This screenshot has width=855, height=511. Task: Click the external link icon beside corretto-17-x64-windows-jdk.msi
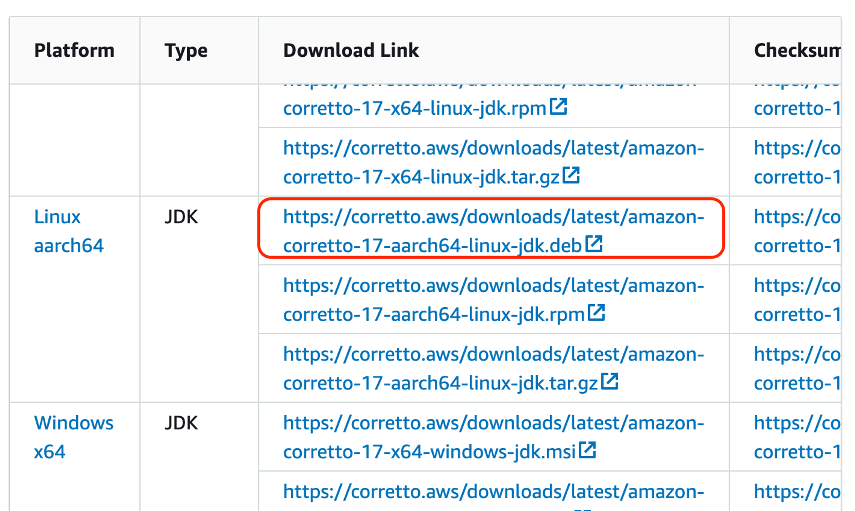pos(587,450)
